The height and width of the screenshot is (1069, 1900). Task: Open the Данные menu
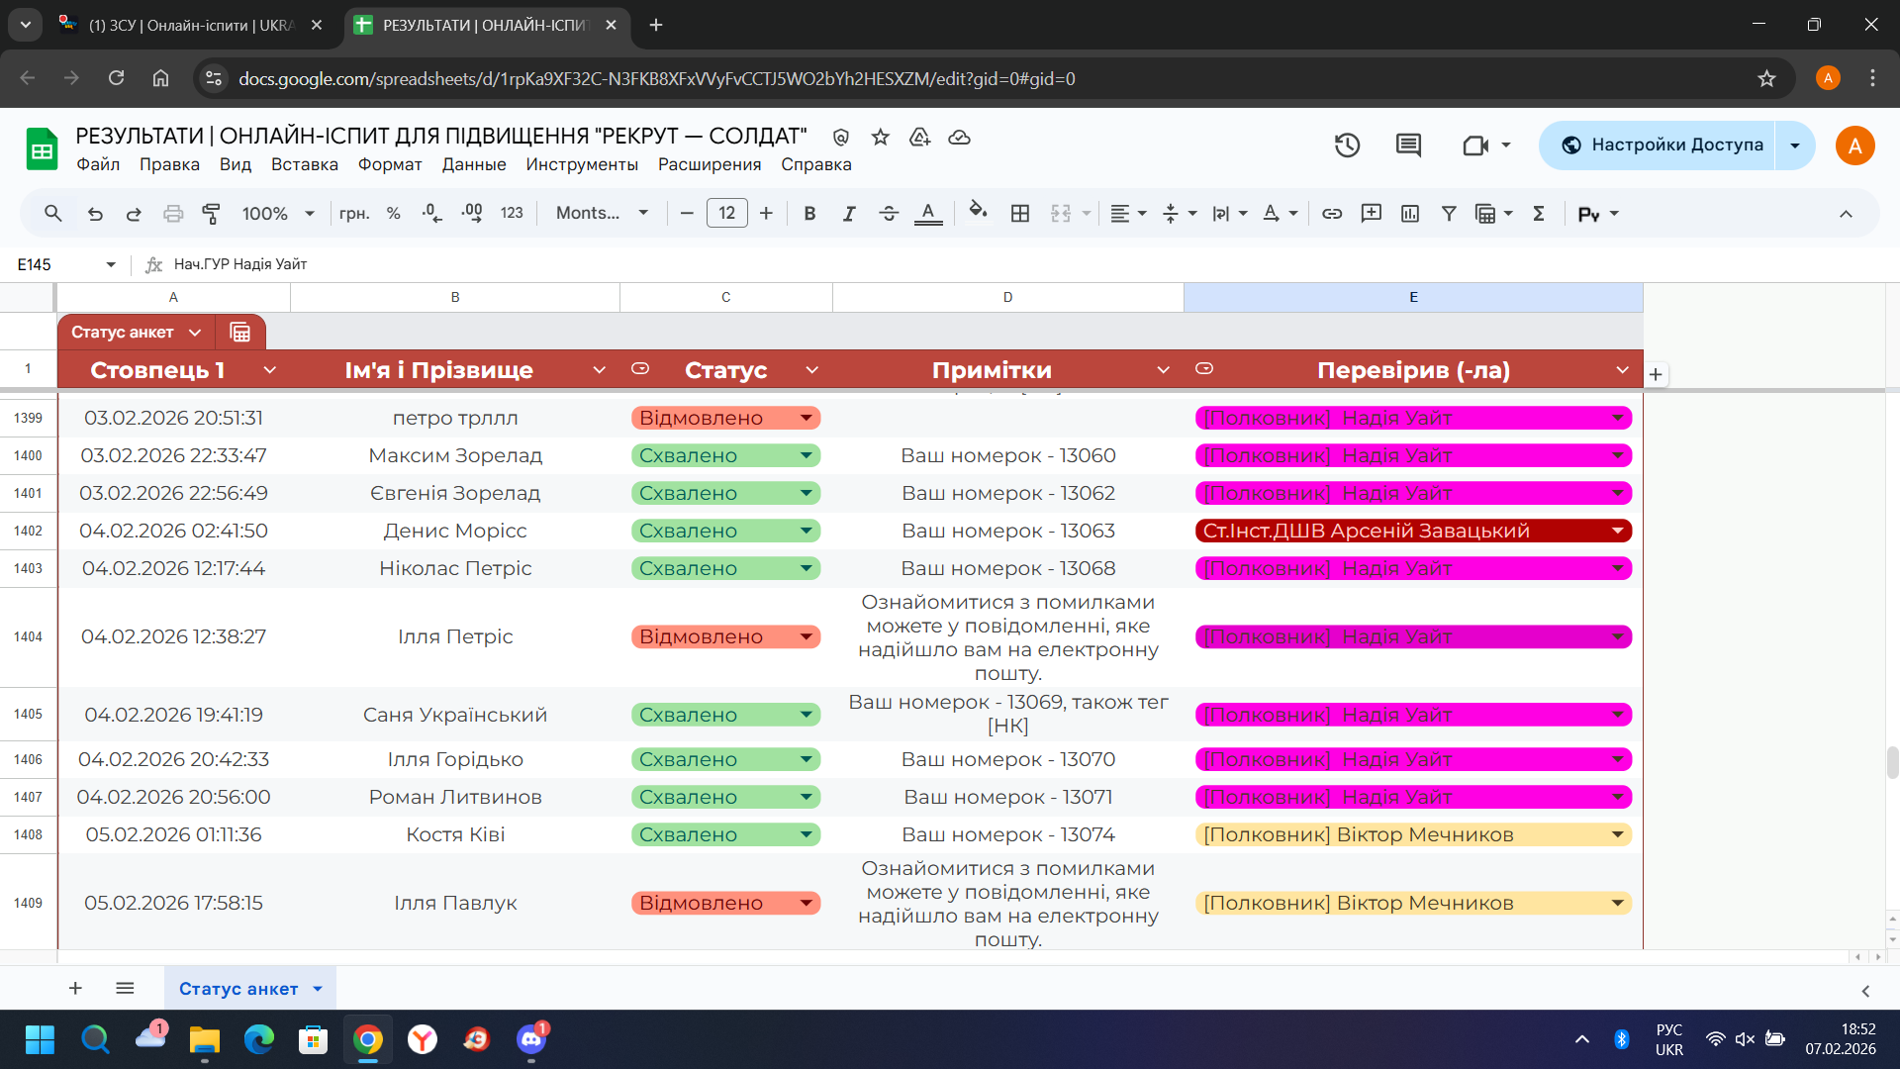click(474, 164)
